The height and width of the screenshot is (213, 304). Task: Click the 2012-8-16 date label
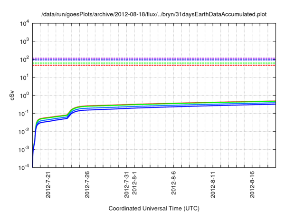(x=252, y=184)
